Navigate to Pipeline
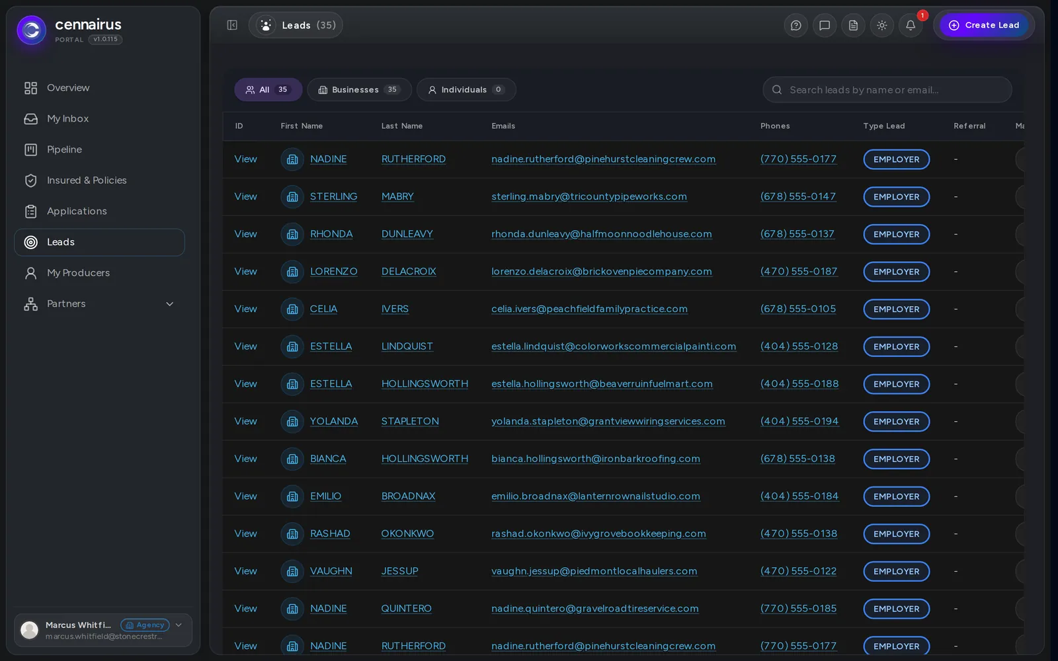Screen dimensions: 1058x661 pyautogui.click(x=99, y=149)
